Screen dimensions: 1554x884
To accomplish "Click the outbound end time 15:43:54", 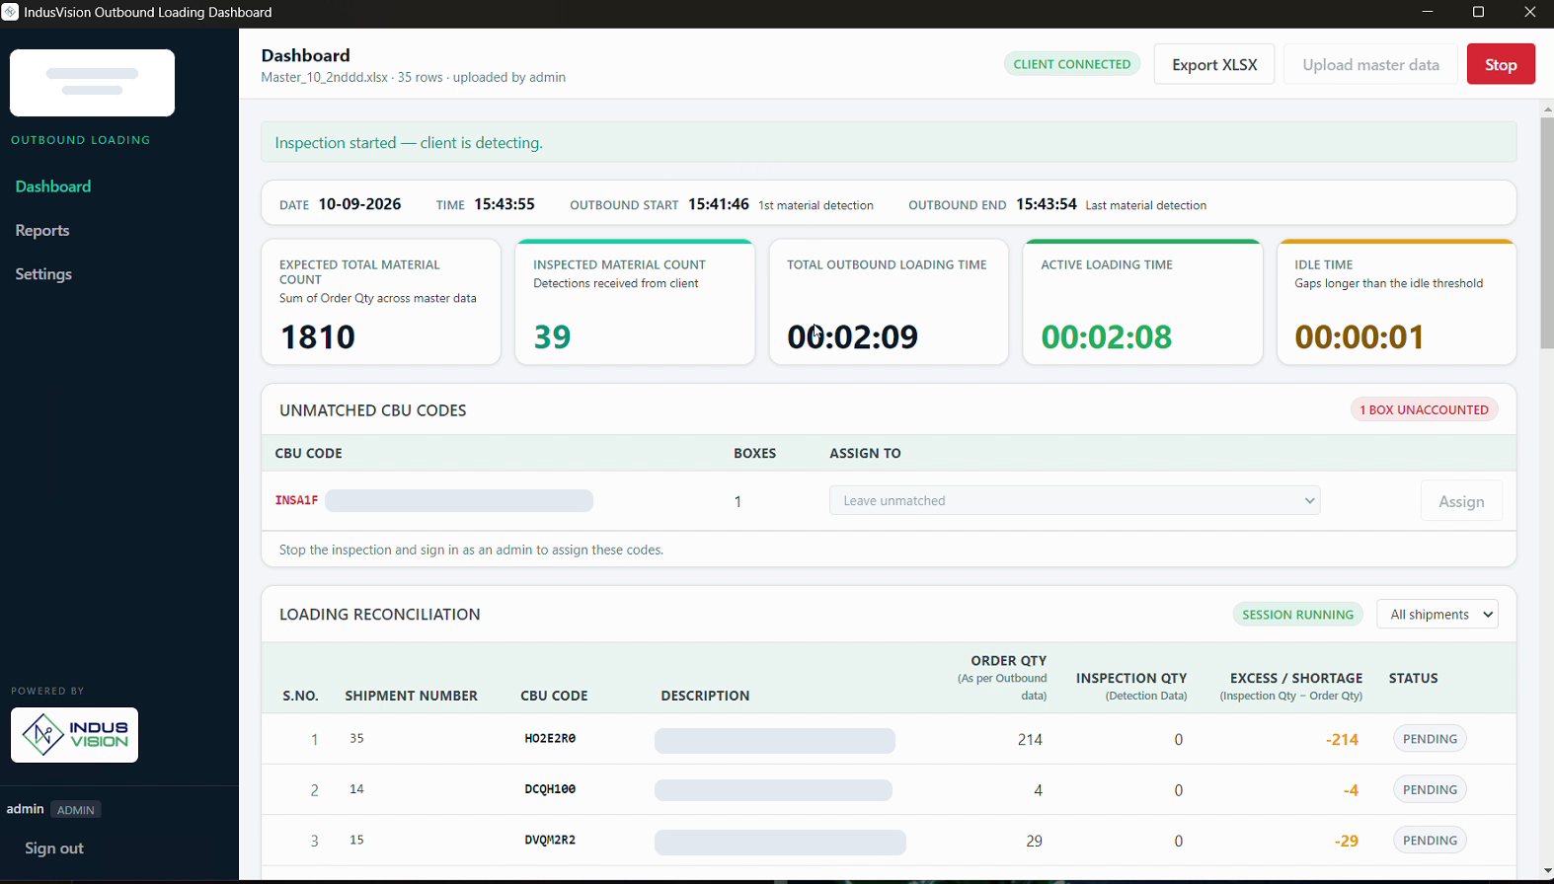I will [1047, 204].
